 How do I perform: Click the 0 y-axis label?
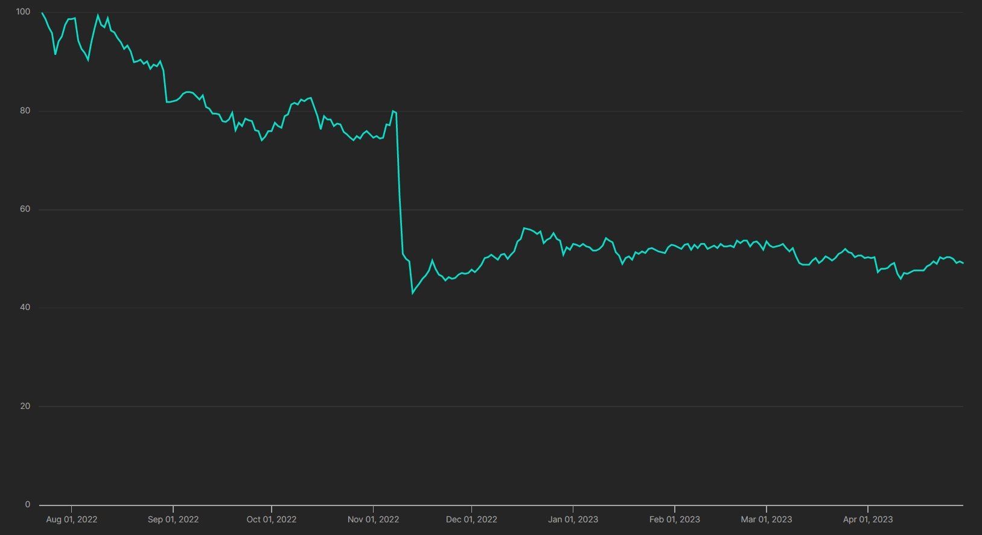27,505
